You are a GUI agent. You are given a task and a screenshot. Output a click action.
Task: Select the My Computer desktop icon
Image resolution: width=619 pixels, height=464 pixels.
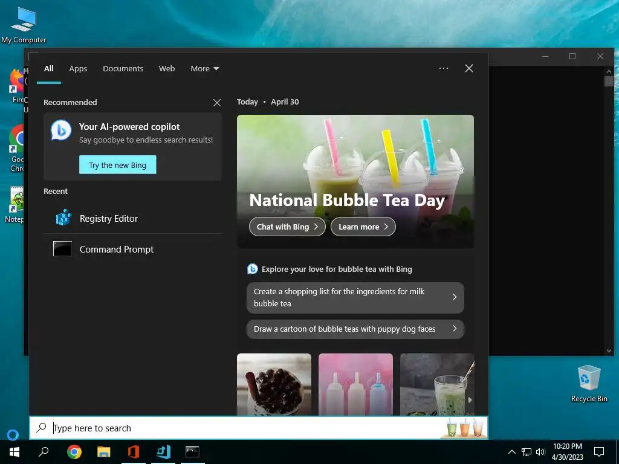[24, 25]
